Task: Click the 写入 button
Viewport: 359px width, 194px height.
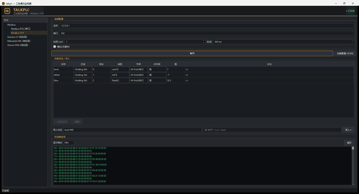Action: (348, 130)
